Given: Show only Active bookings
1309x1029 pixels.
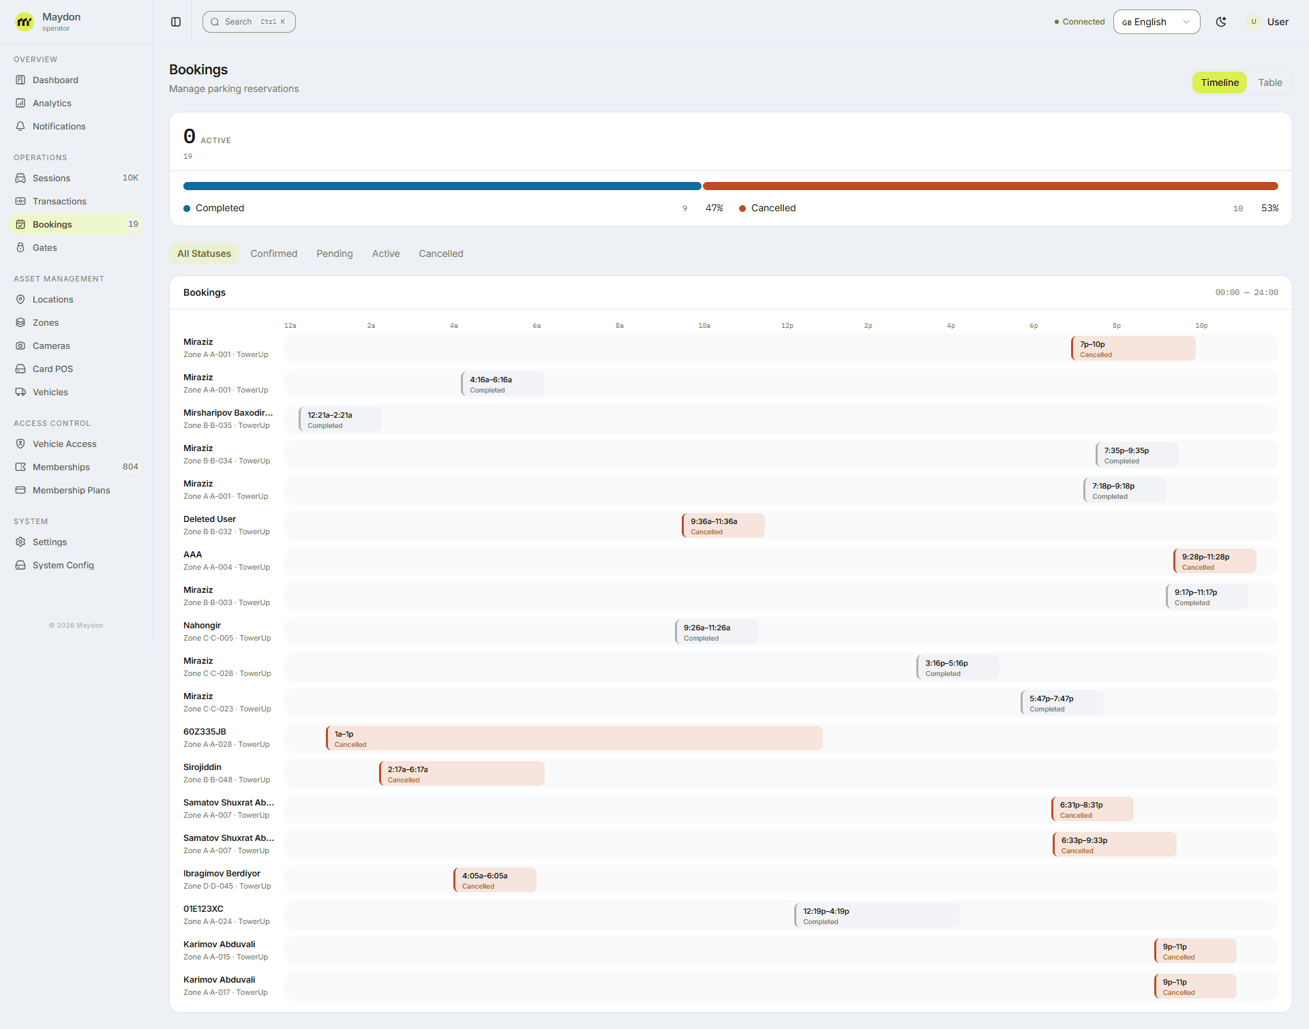Looking at the screenshot, I should point(386,254).
